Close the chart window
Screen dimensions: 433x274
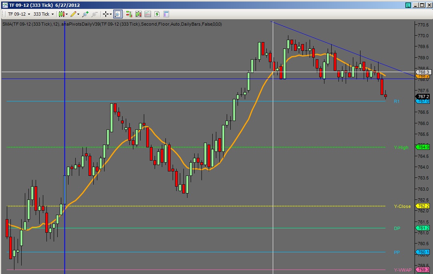coord(429,5)
